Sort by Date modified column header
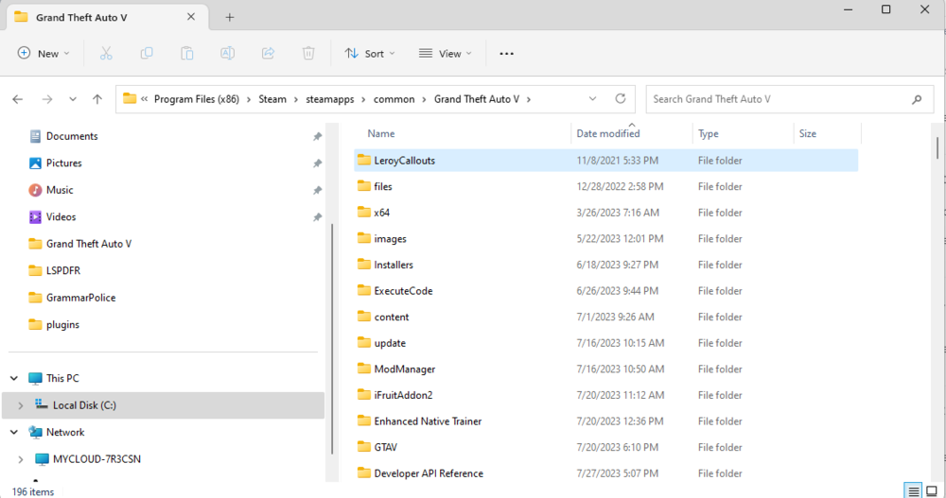Screen dimensions: 946x498 click(608, 134)
